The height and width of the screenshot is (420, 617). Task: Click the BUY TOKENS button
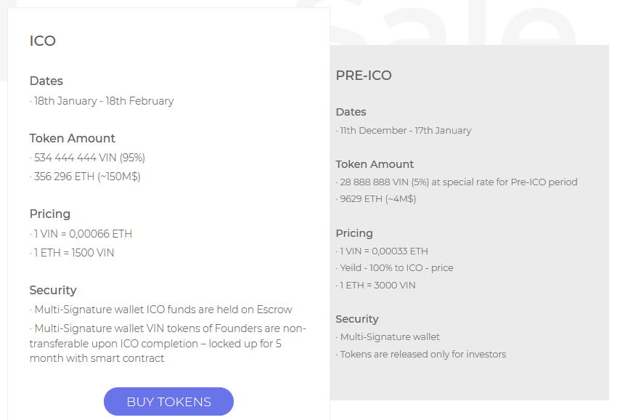[x=168, y=402]
